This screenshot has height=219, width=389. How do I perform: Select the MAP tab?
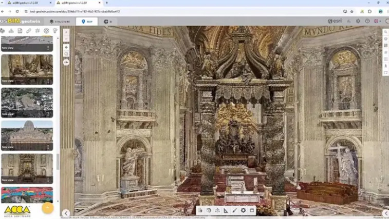(x=87, y=22)
